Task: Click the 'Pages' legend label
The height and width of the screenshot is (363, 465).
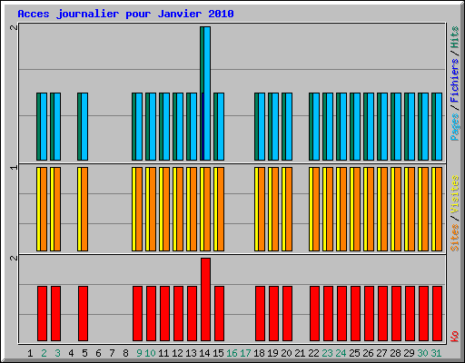Action: click(455, 127)
